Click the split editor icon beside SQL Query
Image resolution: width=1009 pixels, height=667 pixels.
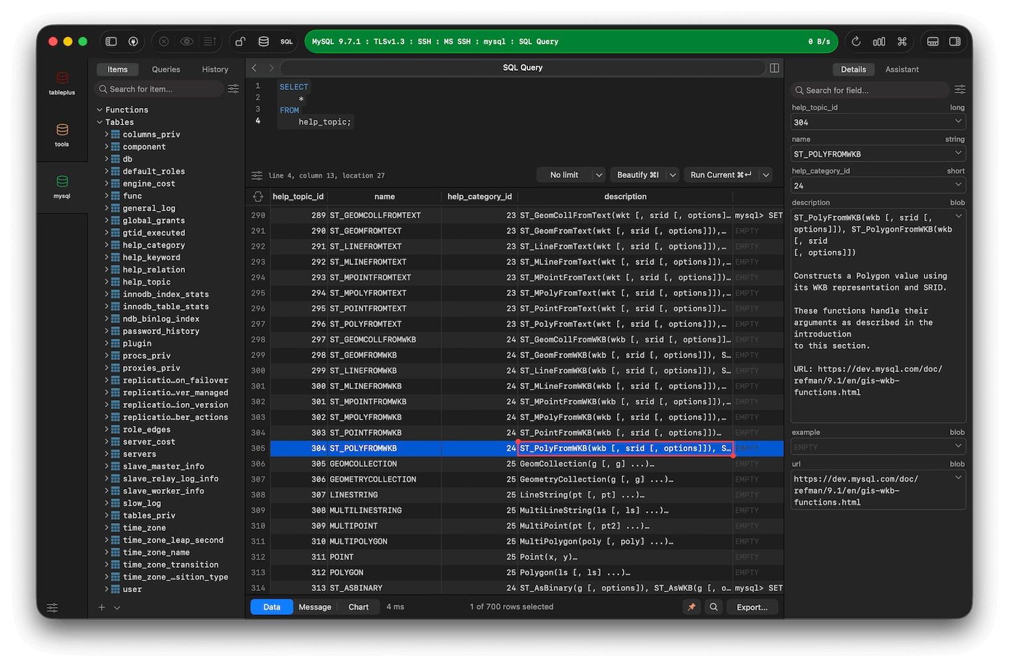click(x=775, y=68)
